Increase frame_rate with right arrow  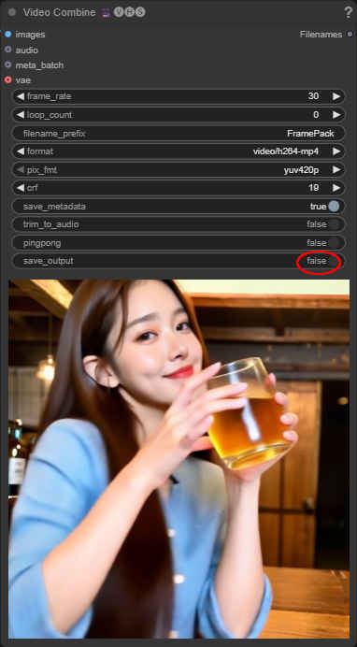[x=336, y=96]
